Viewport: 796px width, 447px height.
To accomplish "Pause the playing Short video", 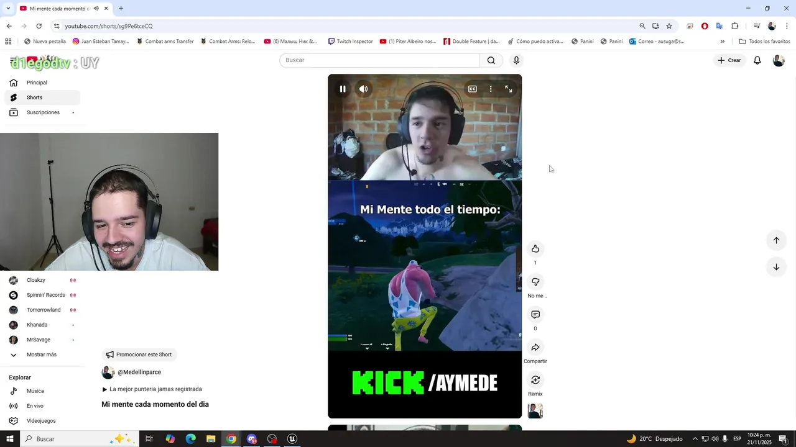I will tap(343, 89).
